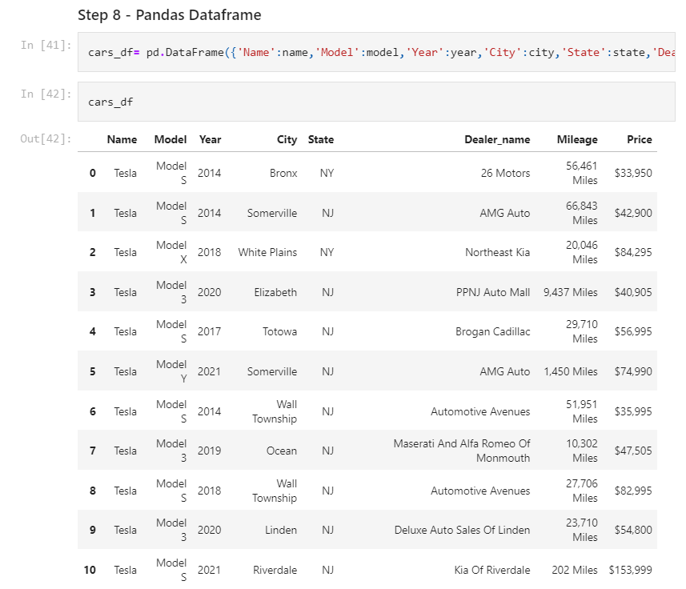Click the Out[42] output prompt
Screen dimensions: 686x589
point(46,139)
